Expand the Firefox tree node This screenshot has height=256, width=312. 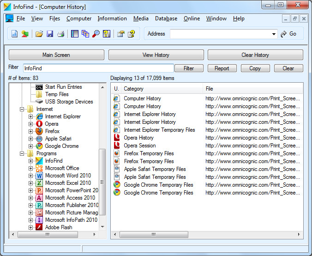click(x=30, y=131)
